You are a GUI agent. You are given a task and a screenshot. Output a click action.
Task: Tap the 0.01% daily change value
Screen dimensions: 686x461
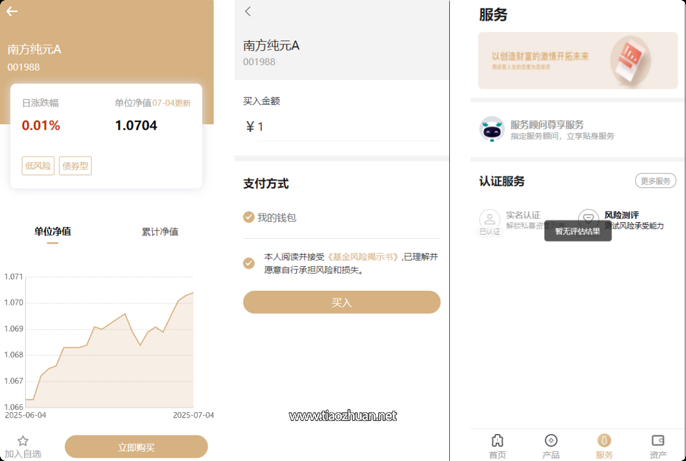pos(41,125)
